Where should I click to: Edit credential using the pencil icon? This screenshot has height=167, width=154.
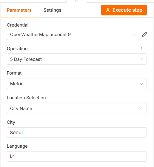tap(144, 35)
